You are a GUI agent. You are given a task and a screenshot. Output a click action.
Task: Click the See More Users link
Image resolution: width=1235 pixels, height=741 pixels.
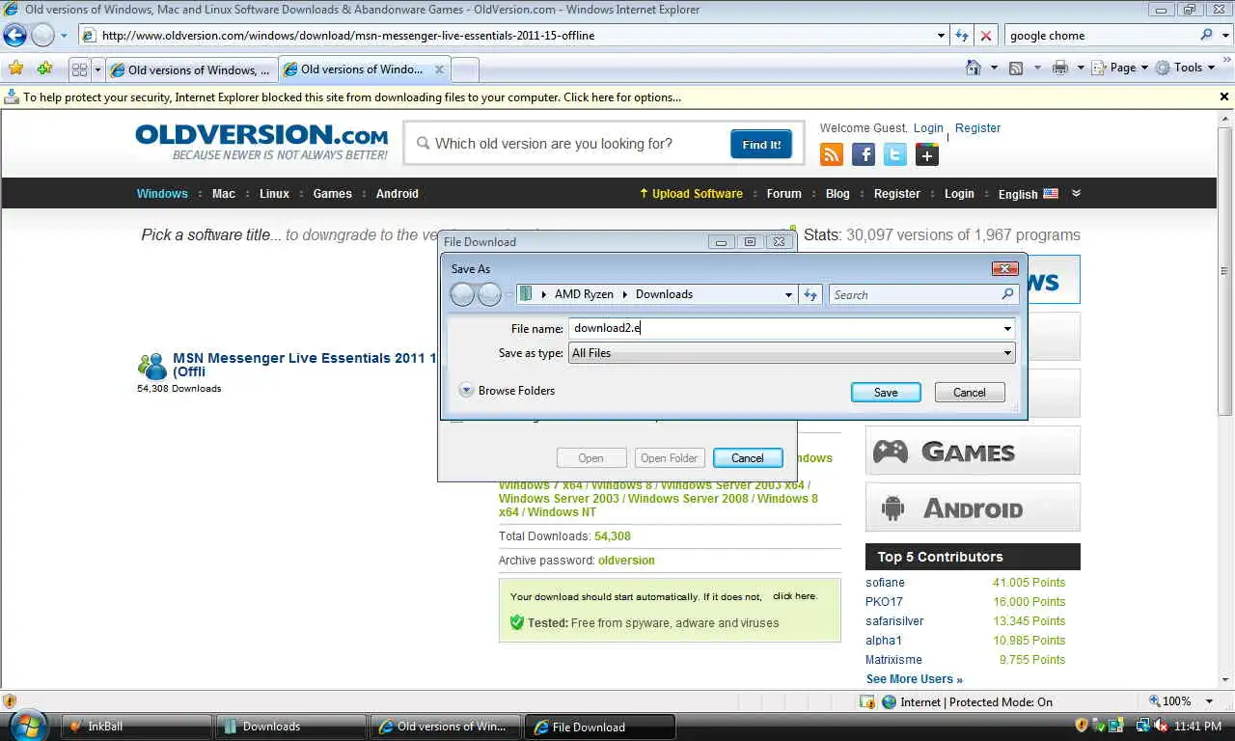(x=914, y=678)
